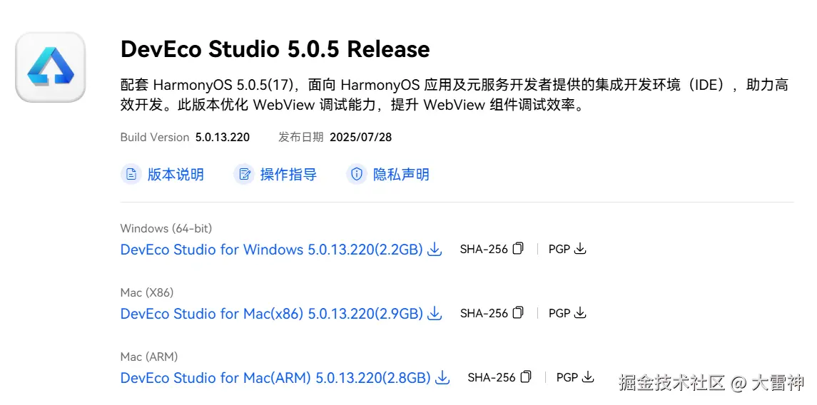Click the DevEco Studio 5.0.5 Release heading

(x=275, y=49)
